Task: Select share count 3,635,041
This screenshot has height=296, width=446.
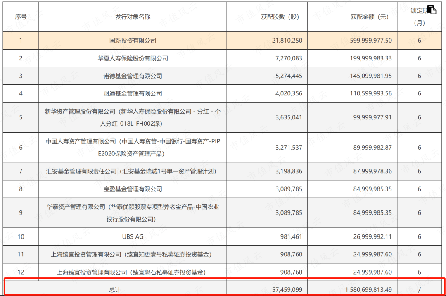Action: coord(289,117)
